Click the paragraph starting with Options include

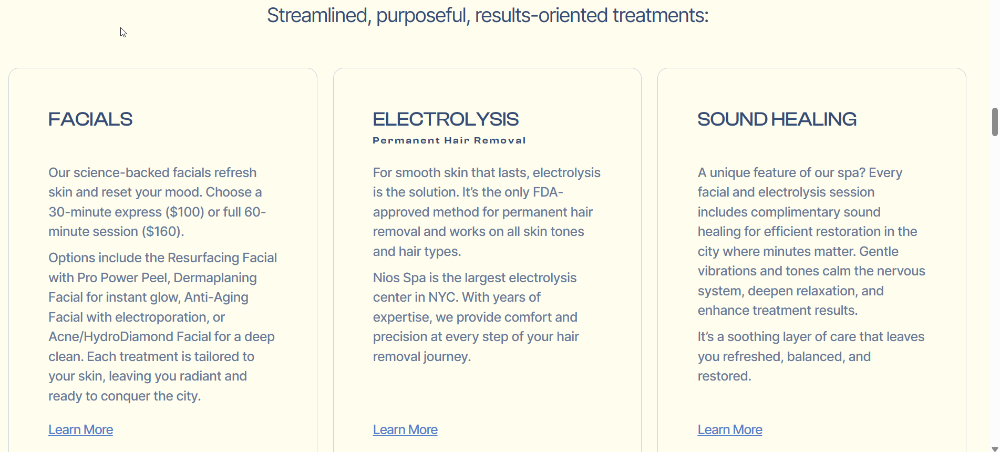point(162,326)
